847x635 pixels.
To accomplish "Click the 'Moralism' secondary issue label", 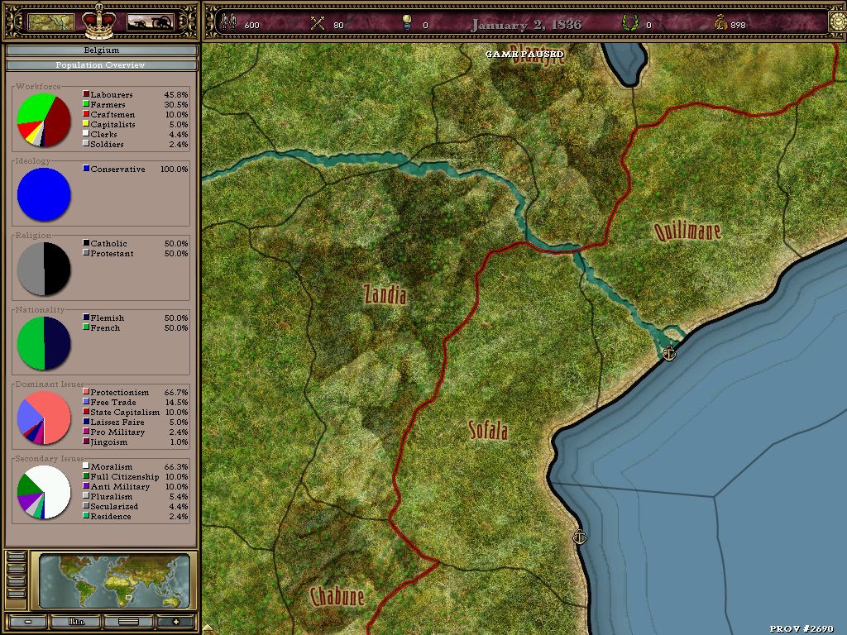I will pos(112,466).
